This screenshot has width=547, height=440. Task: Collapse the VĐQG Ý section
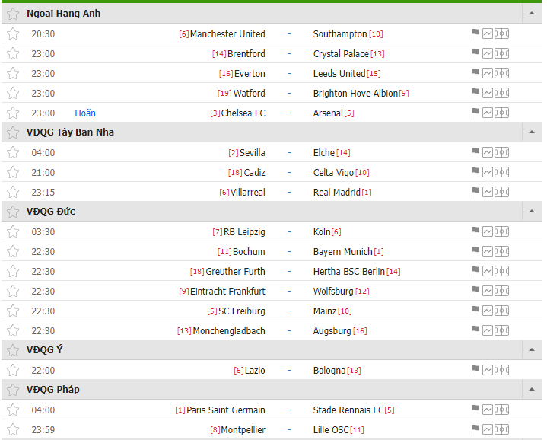tap(532, 349)
